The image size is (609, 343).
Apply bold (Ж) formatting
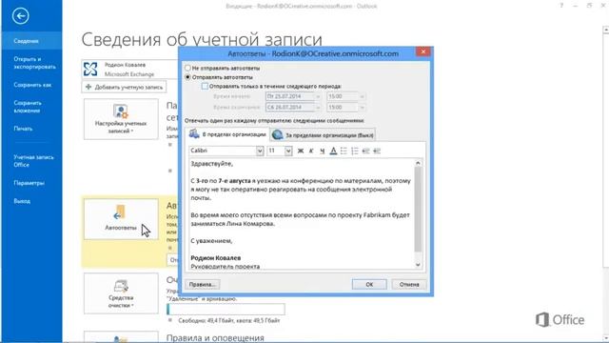pyautogui.click(x=301, y=151)
